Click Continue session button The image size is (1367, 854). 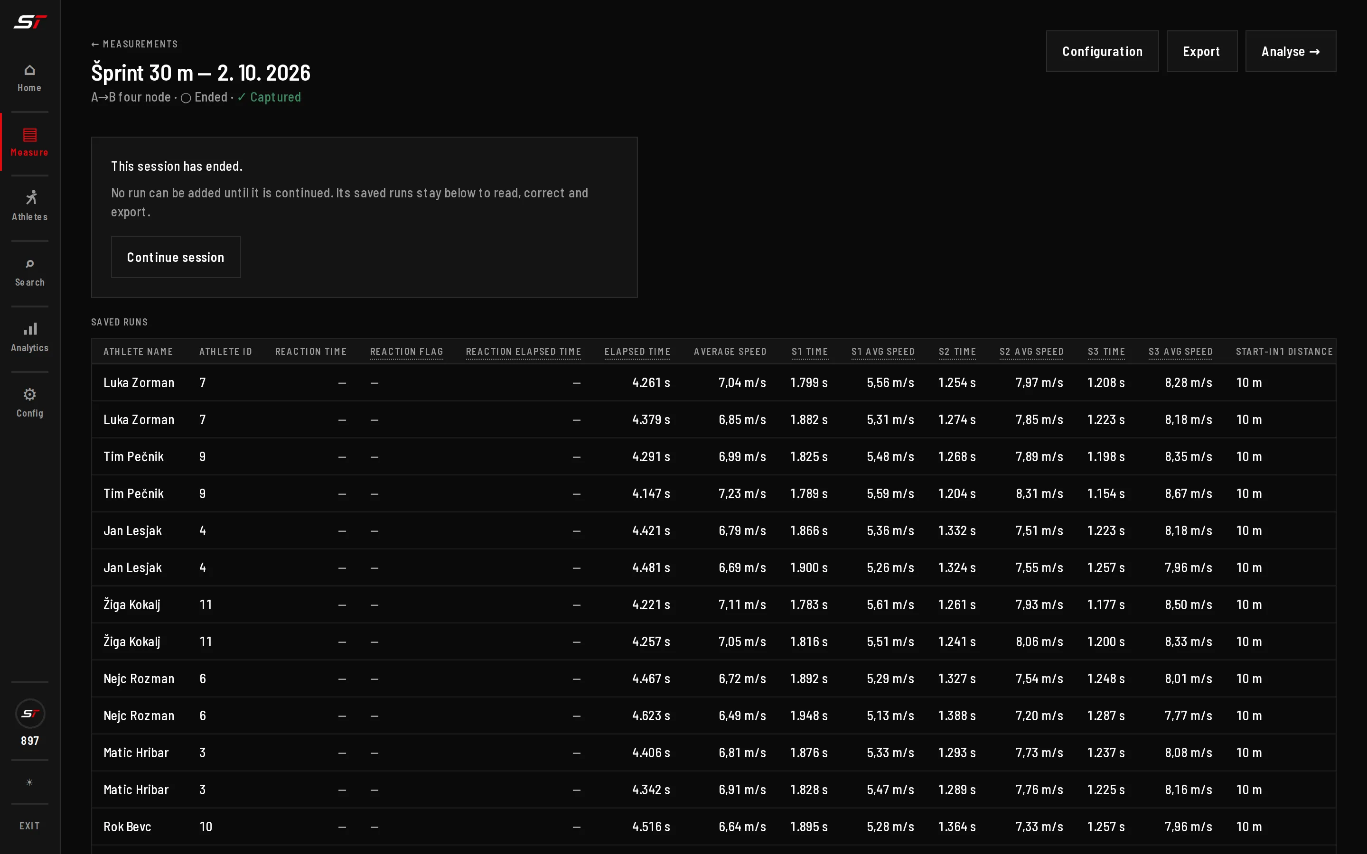[176, 258]
